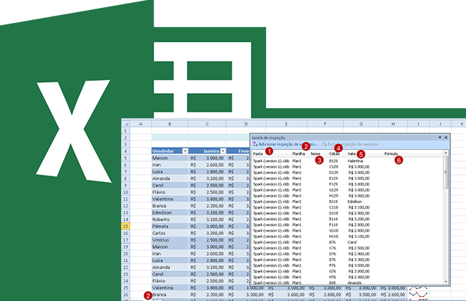This screenshot has width=466, height=301.
Task: Click Carlos cell in row 16
Action: tap(170, 233)
